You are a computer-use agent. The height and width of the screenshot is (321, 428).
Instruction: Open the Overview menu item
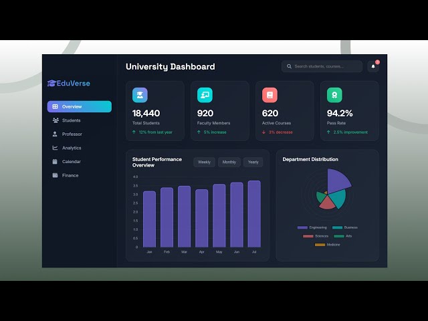coord(80,106)
